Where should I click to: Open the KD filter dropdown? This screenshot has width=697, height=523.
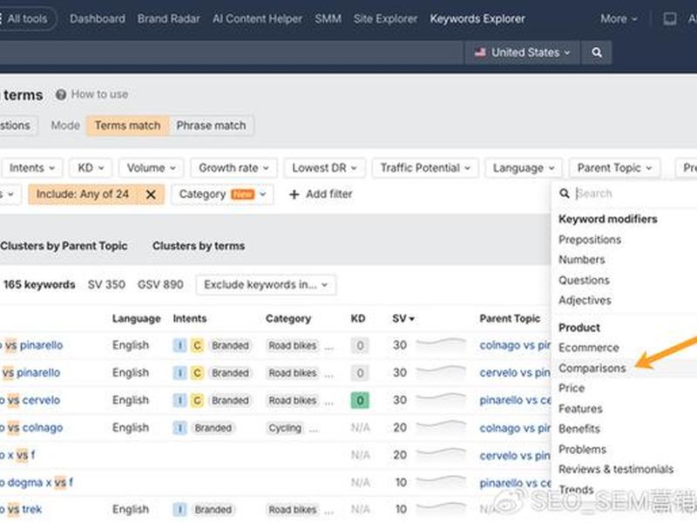(91, 168)
